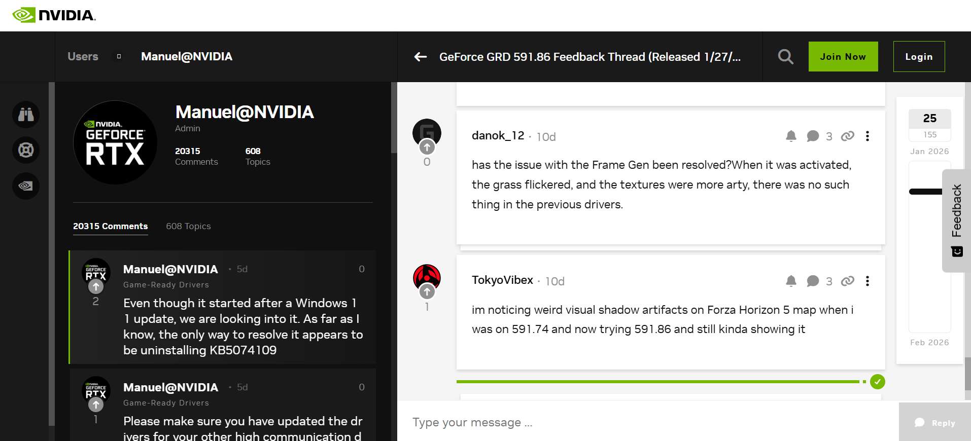971x441 pixels.
Task: Open the GeForce GRD 591.86 Feedback Thread title
Action: [x=590, y=57]
